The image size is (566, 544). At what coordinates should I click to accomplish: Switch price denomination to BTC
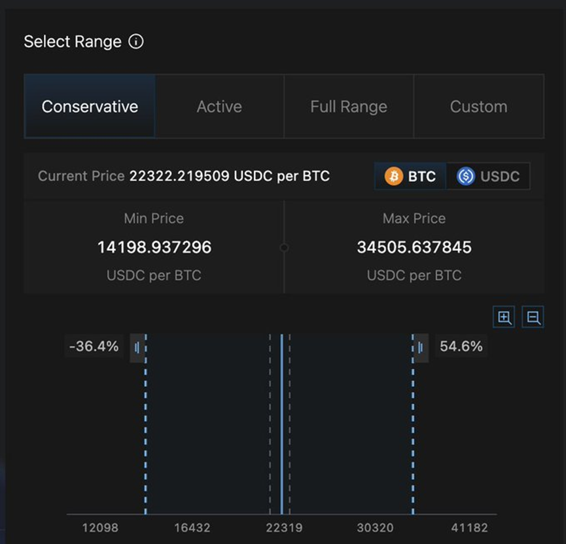[410, 176]
